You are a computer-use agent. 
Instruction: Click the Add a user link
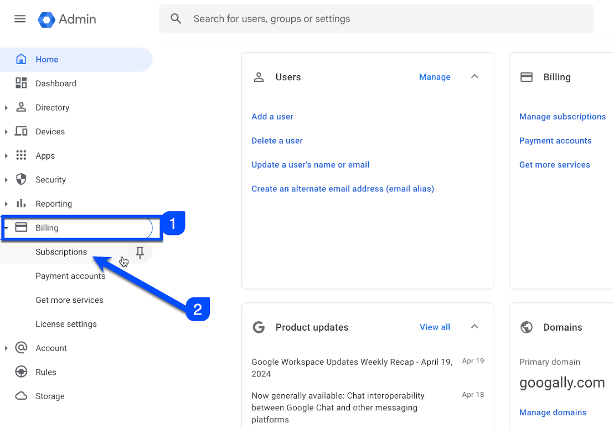pyautogui.click(x=272, y=117)
